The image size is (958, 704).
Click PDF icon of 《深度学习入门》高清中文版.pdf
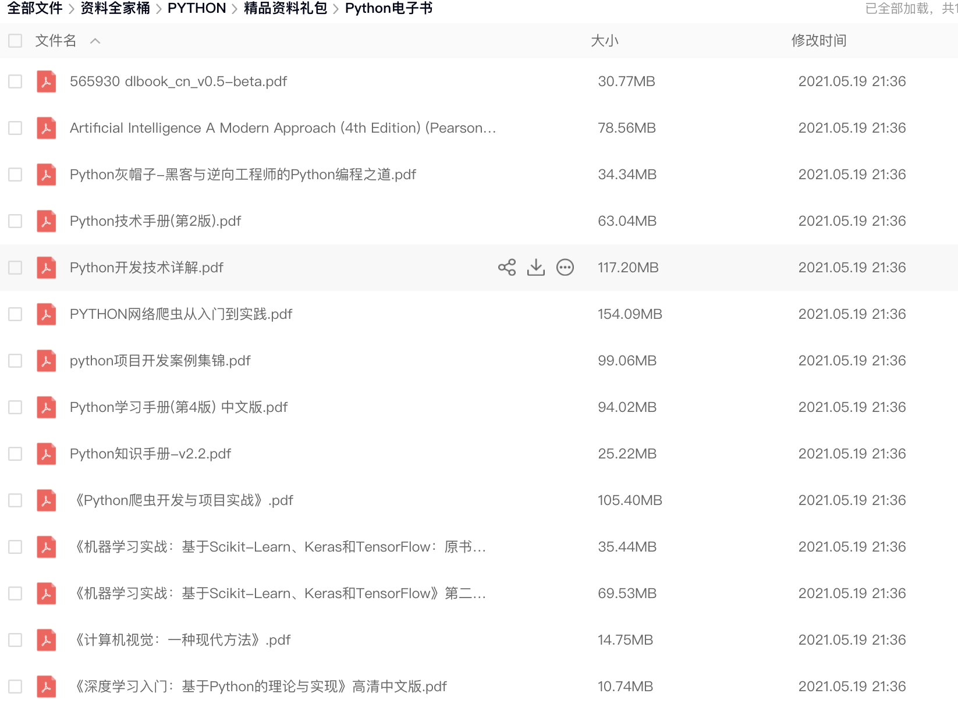[47, 687]
